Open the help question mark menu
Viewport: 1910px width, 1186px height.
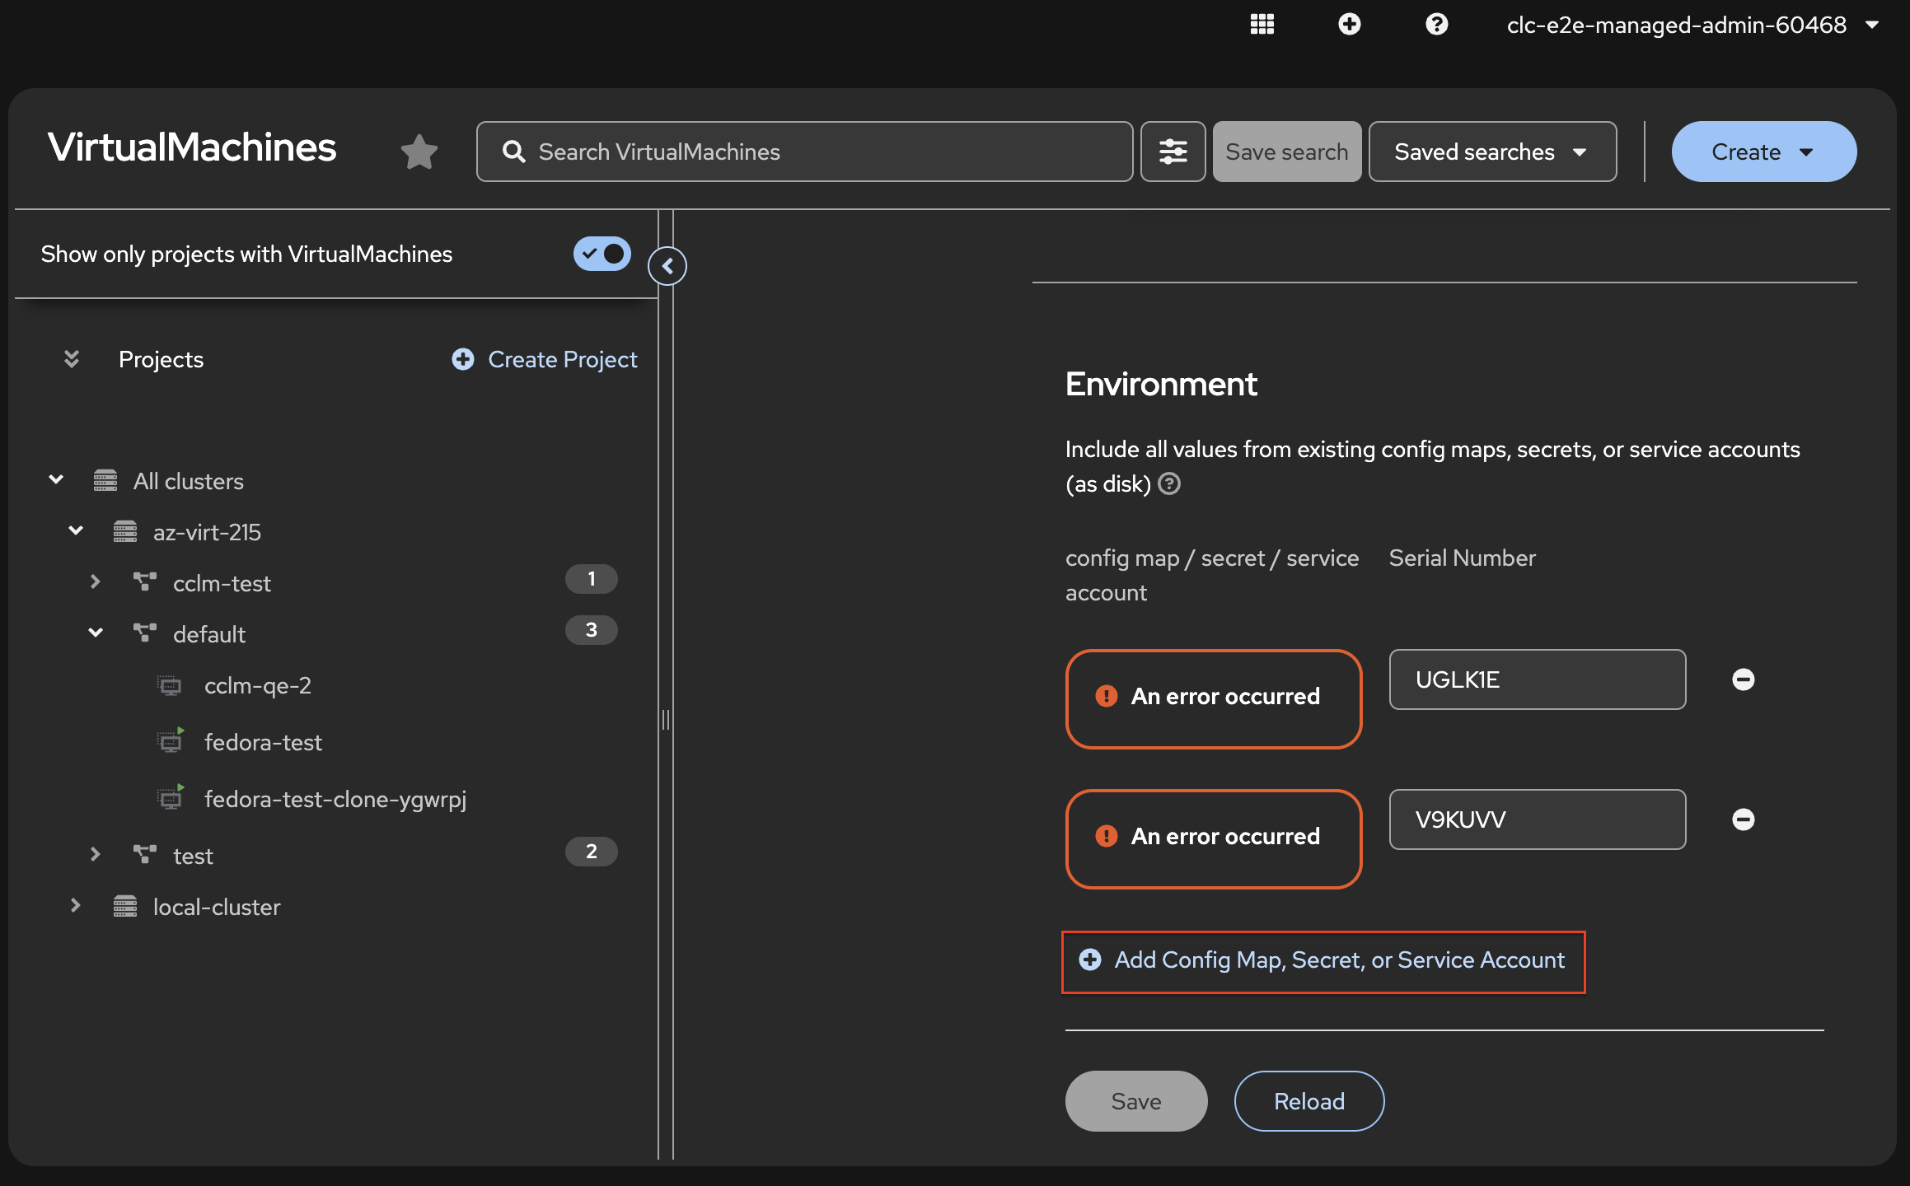(x=1436, y=25)
